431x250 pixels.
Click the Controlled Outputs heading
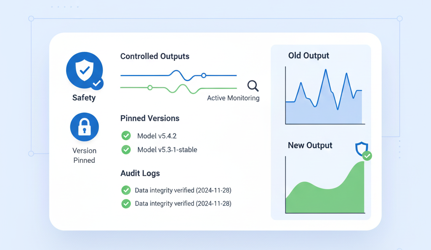tap(155, 56)
